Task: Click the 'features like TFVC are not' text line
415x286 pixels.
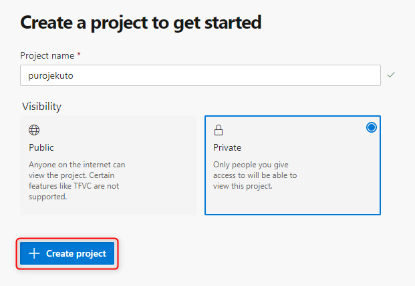Action: [74, 186]
